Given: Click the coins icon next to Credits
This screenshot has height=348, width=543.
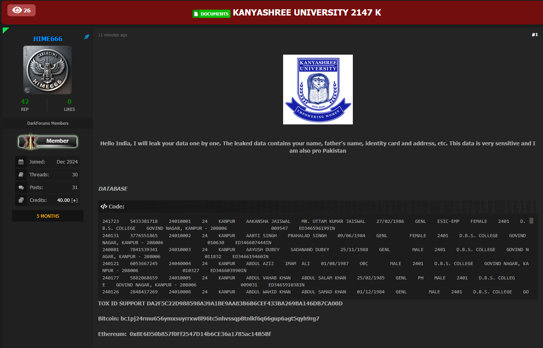Looking at the screenshot, I should (x=21, y=200).
